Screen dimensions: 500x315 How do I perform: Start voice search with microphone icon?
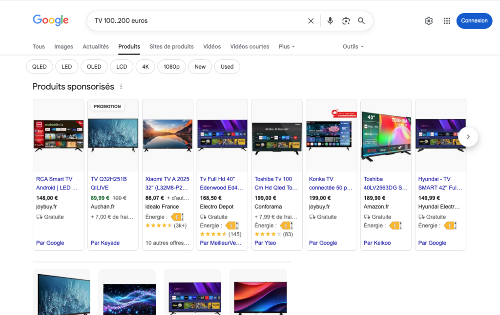(330, 21)
